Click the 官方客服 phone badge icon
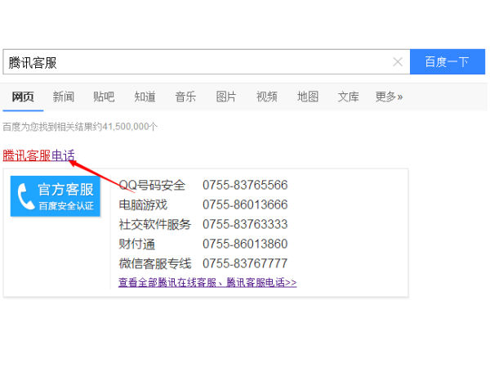 click(x=56, y=196)
